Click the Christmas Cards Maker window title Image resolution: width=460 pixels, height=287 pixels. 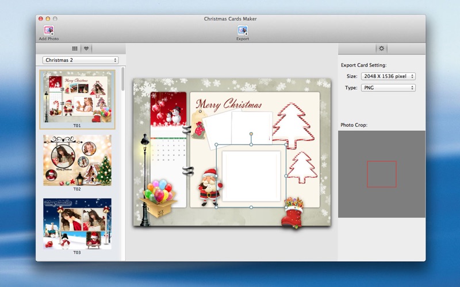click(x=231, y=19)
